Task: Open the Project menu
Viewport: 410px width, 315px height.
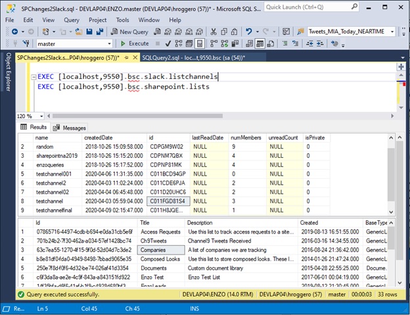Action: (97, 20)
